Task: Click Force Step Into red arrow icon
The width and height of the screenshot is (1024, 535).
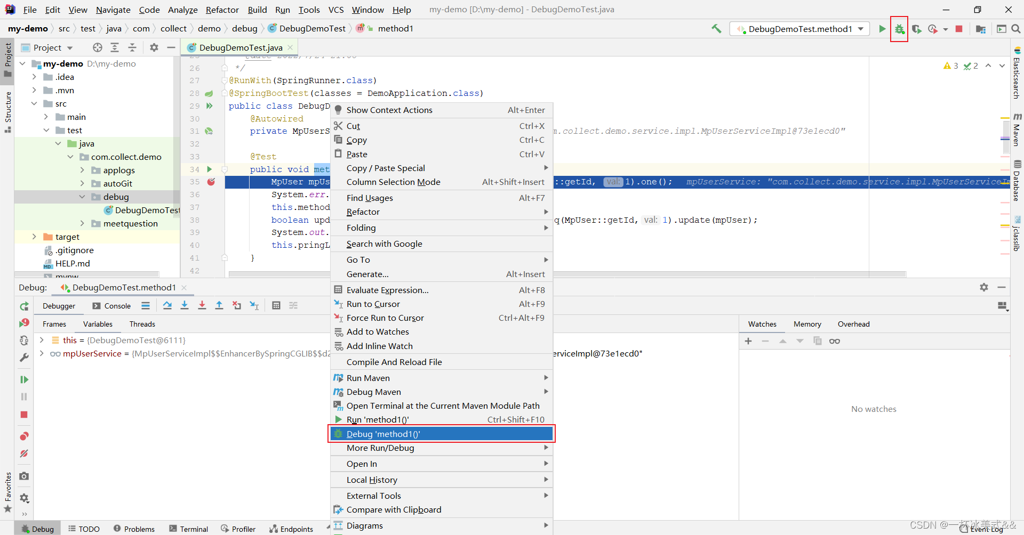Action: pos(202,305)
